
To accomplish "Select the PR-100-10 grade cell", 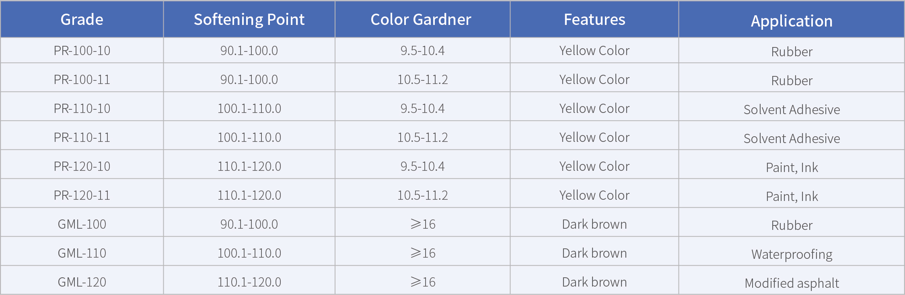I will (x=82, y=51).
